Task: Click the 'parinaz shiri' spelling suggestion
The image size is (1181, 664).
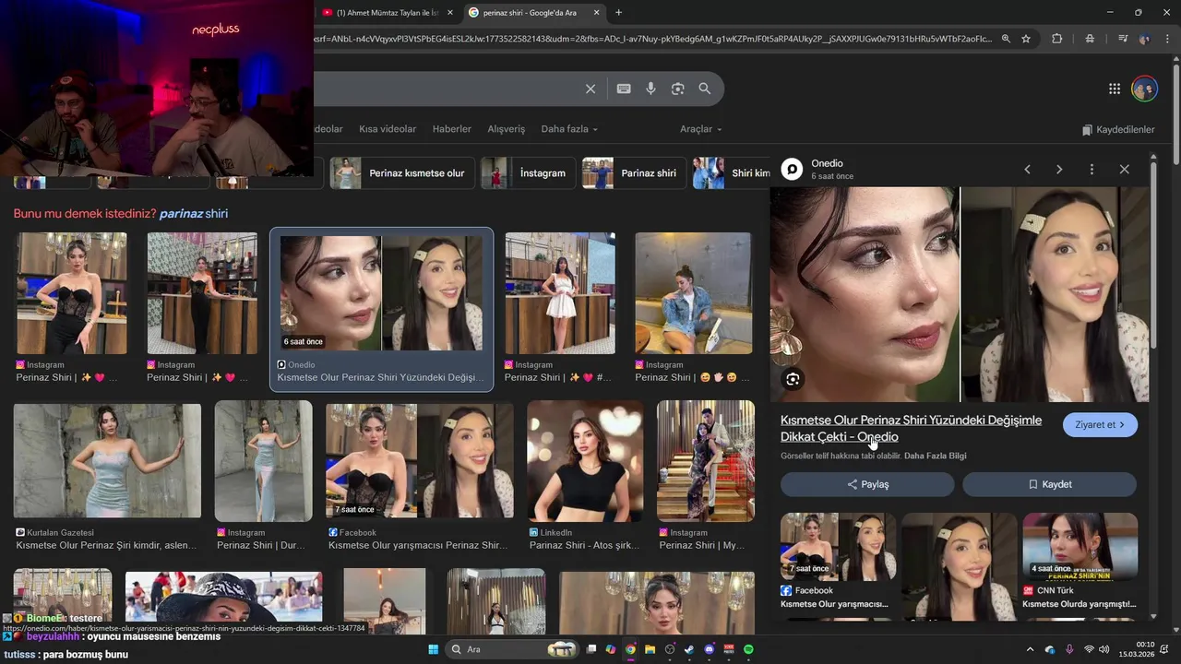Action: 194,213
